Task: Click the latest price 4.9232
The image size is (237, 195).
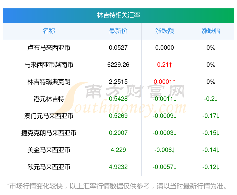Action: tap(118, 167)
